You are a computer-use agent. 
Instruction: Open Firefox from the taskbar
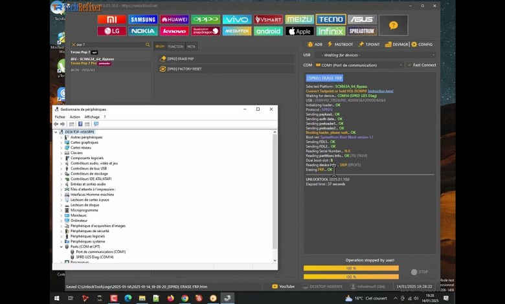click(x=171, y=298)
